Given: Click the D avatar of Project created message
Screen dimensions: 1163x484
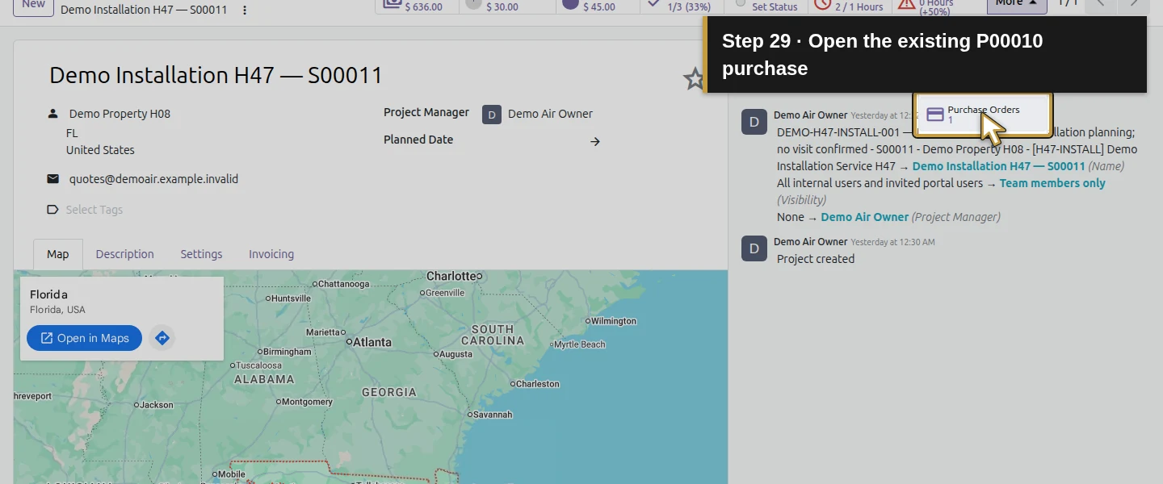Looking at the screenshot, I should point(754,248).
